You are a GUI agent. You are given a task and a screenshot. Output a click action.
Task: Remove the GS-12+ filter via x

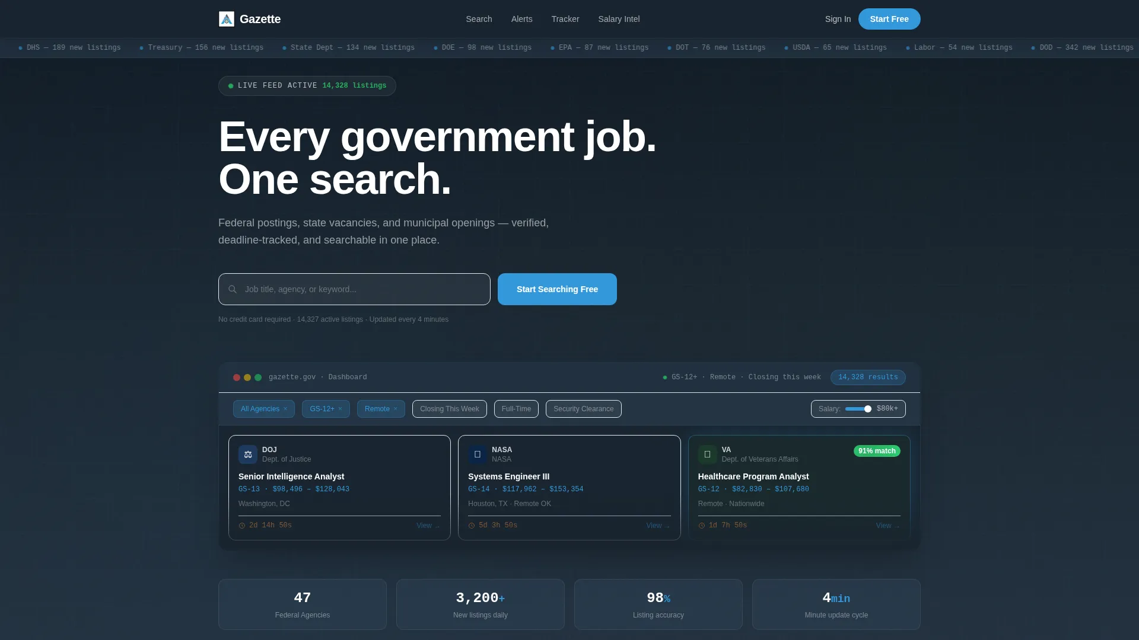click(340, 409)
